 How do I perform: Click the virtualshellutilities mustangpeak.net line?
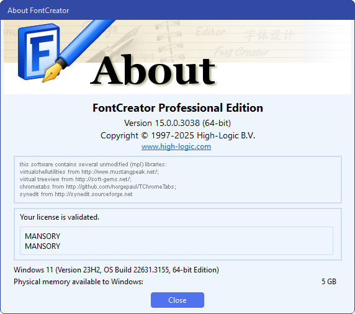pyautogui.click(x=89, y=172)
